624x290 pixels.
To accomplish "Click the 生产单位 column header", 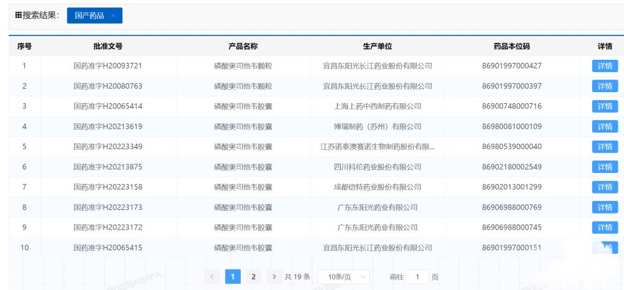I will (378, 47).
